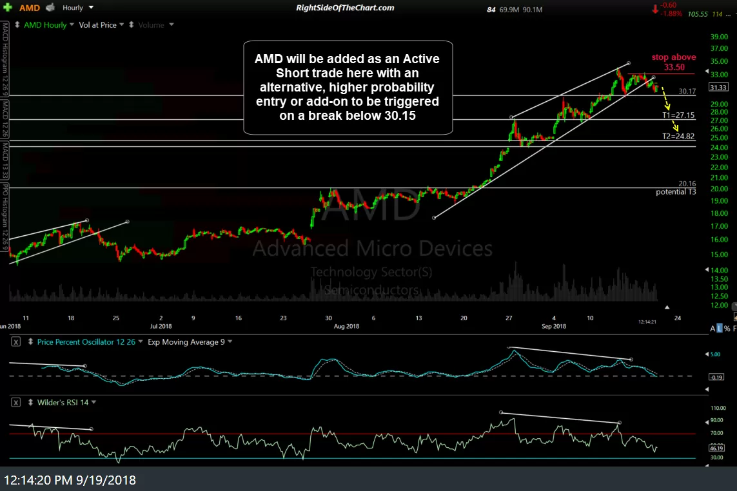Click the 'potential T3' label
The image size is (737, 491).
coord(676,192)
